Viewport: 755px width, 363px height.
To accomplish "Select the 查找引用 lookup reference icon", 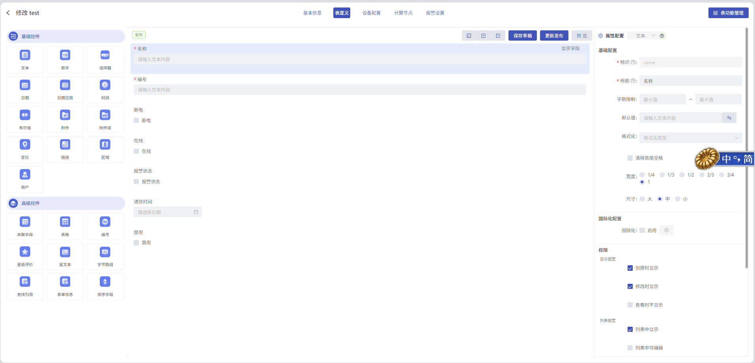I will (25, 282).
